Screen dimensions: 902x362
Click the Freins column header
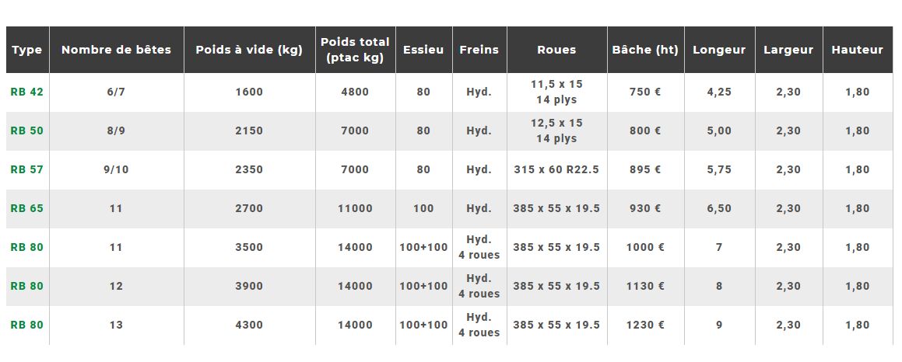pos(479,50)
